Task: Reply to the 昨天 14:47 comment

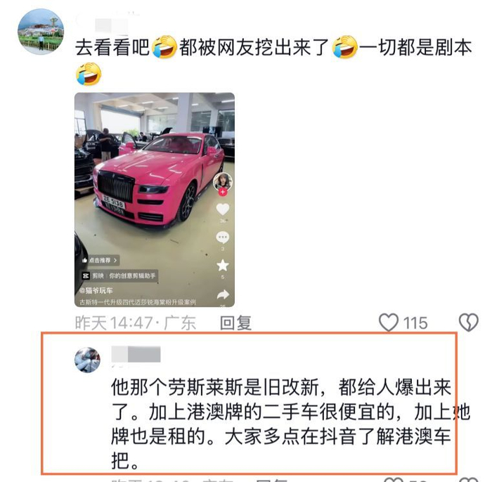Action: [x=235, y=323]
